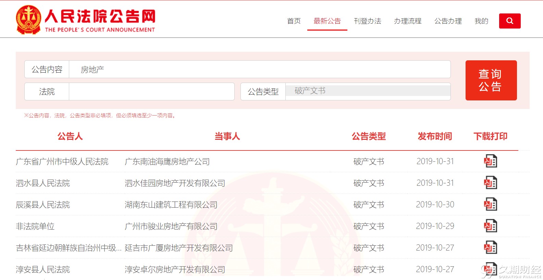Open party 延吉市广厦房地产开发有限公司
The image size is (543, 280).
point(178,248)
